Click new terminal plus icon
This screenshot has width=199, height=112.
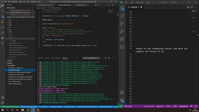click(x=102, y=58)
